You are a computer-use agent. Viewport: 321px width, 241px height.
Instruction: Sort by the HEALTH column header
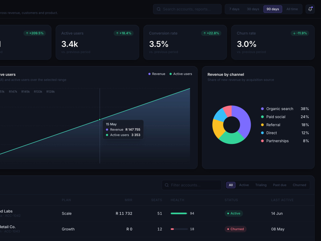[x=178, y=200]
